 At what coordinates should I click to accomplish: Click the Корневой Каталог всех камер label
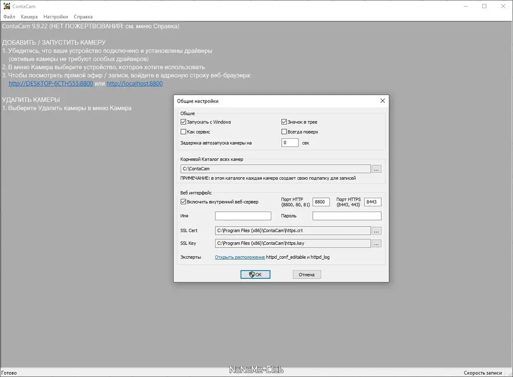click(x=212, y=159)
